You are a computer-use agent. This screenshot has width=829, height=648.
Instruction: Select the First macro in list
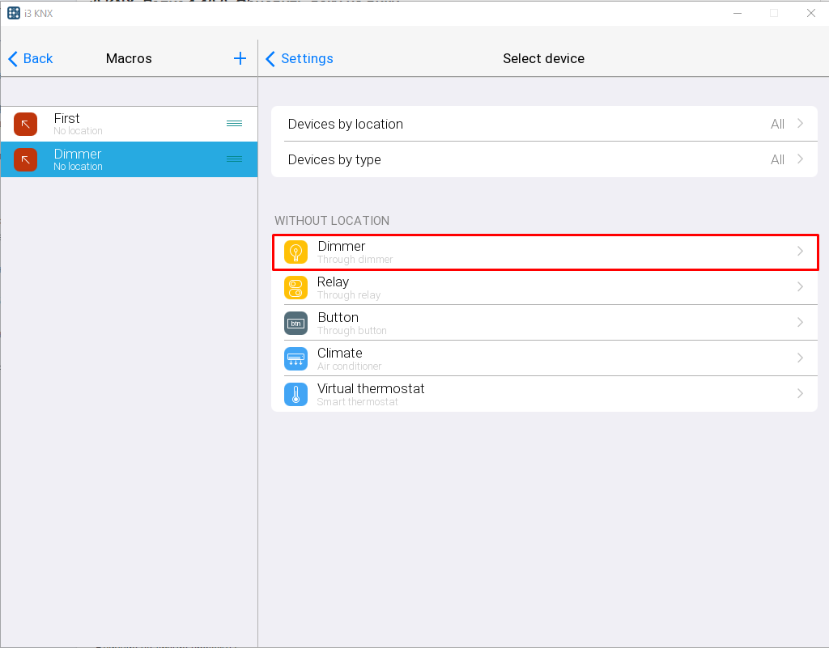(130, 124)
